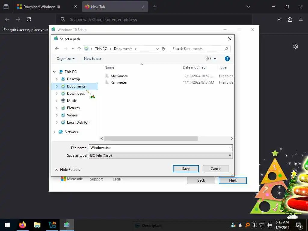This screenshot has height=231, width=308.
Task: Select the Rainmeter folder
Action: point(119,82)
